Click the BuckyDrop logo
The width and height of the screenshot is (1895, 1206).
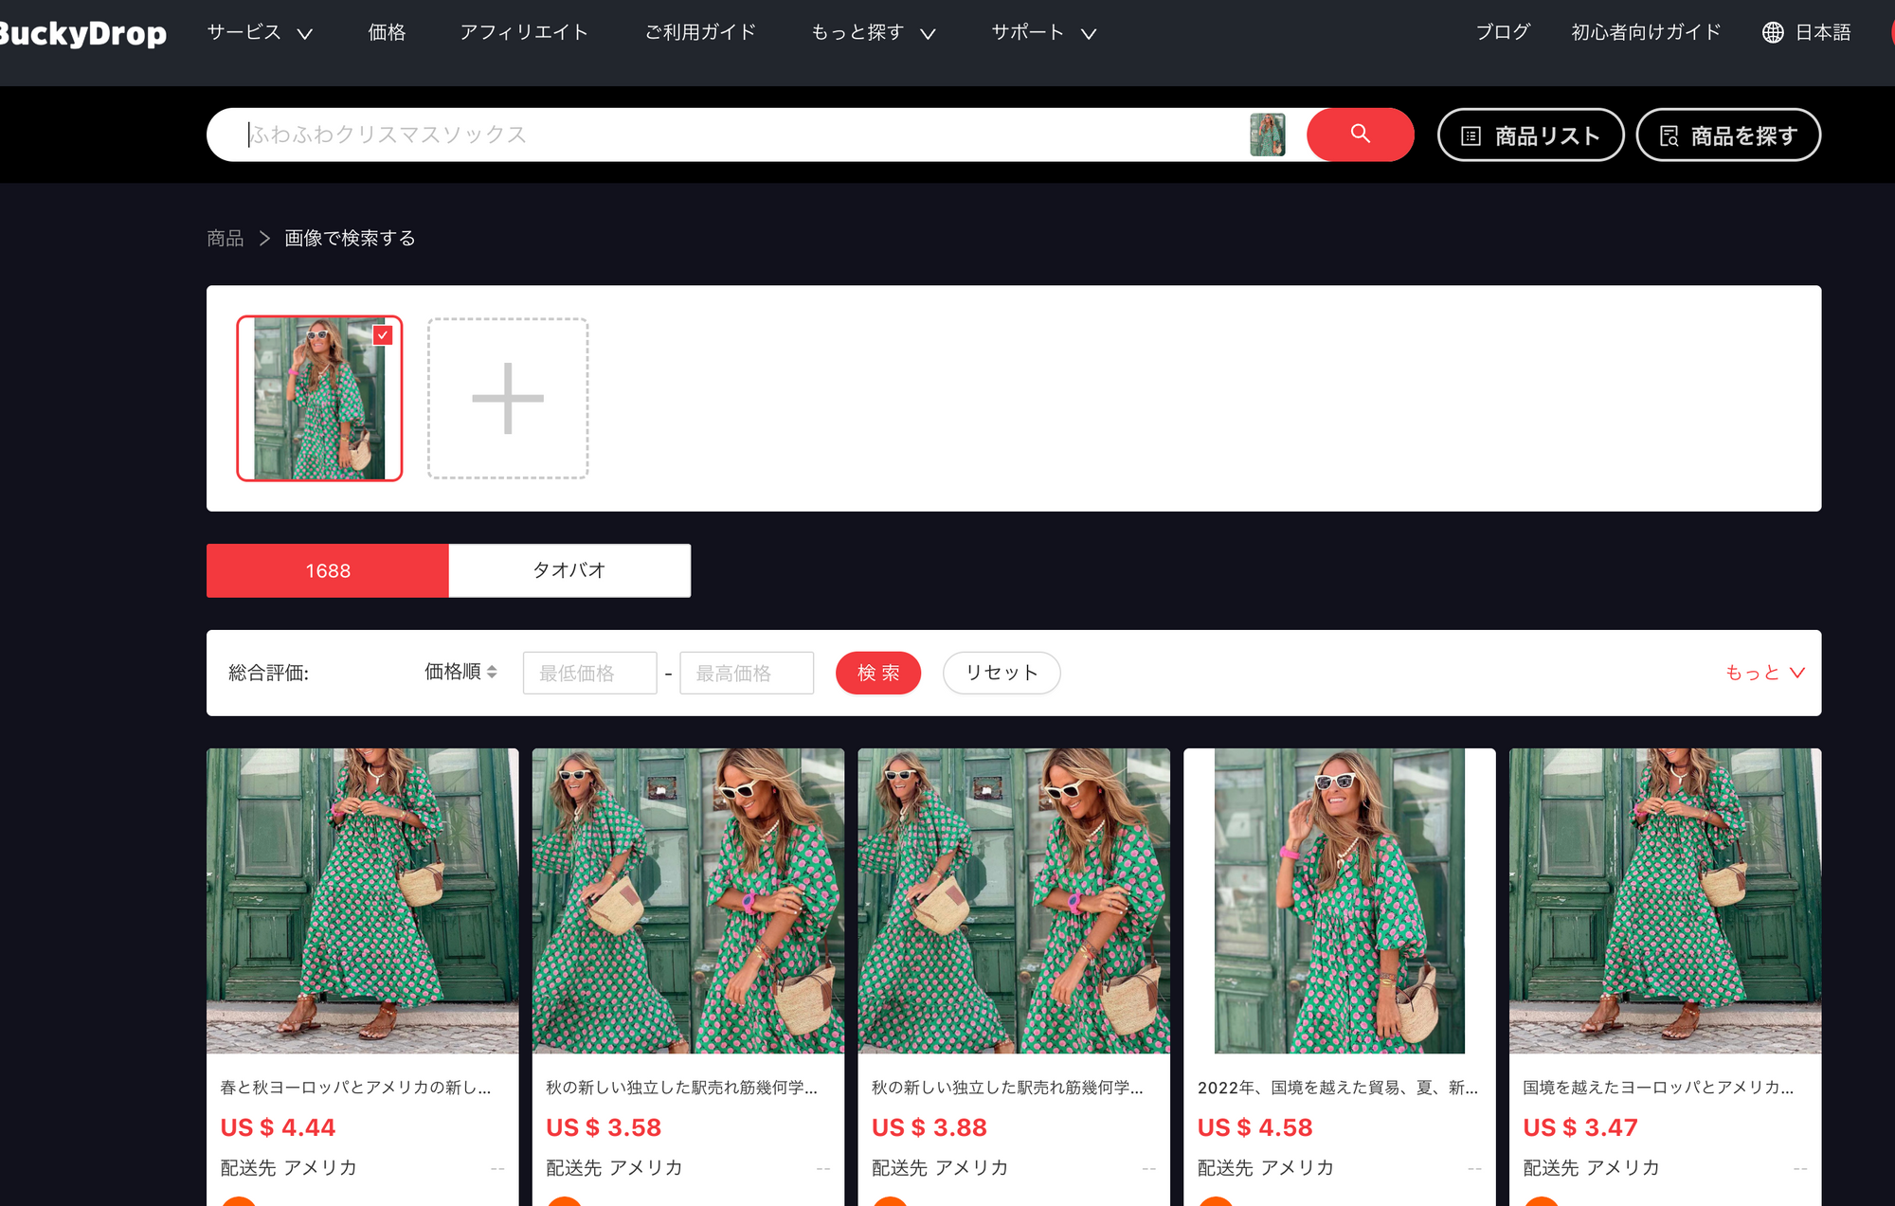[x=83, y=33]
